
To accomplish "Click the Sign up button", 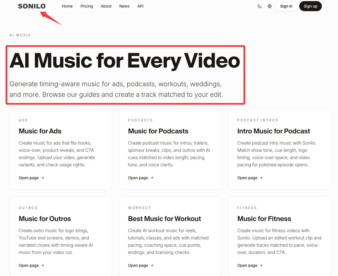I will tap(310, 6).
